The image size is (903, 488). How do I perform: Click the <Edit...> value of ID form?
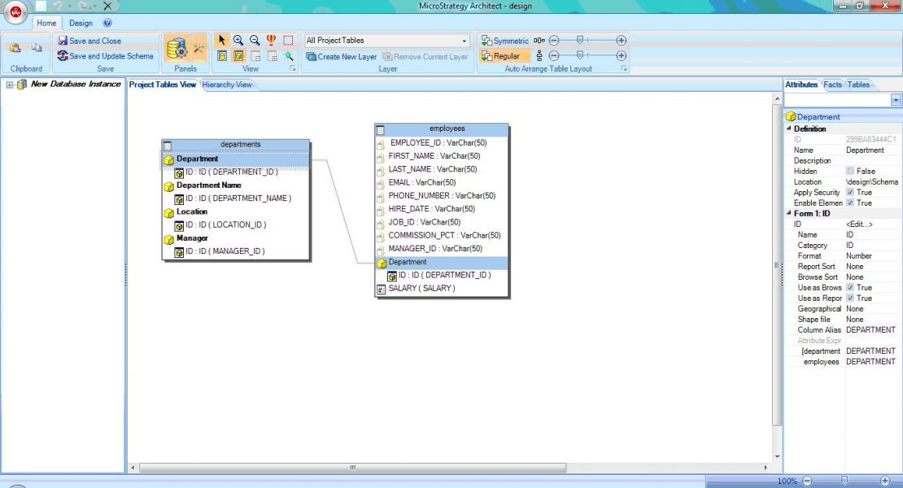pos(860,224)
